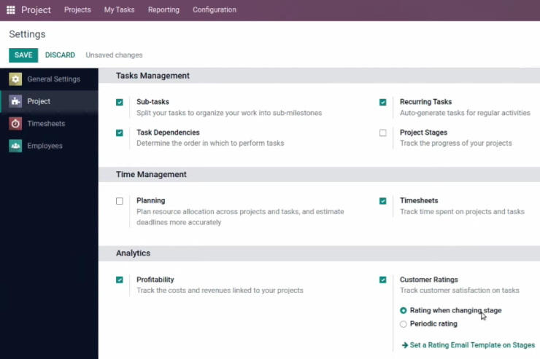The image size is (540, 359).
Task: Click the Time Management section header
Action: click(151, 174)
